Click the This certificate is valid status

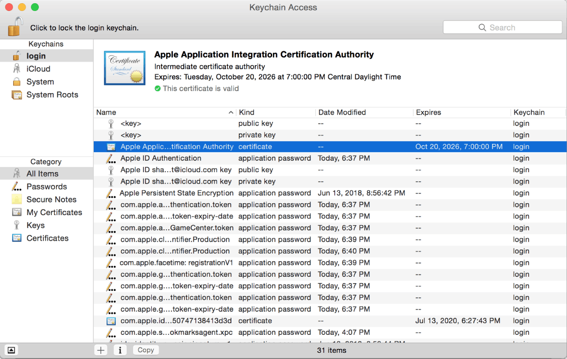[197, 89]
